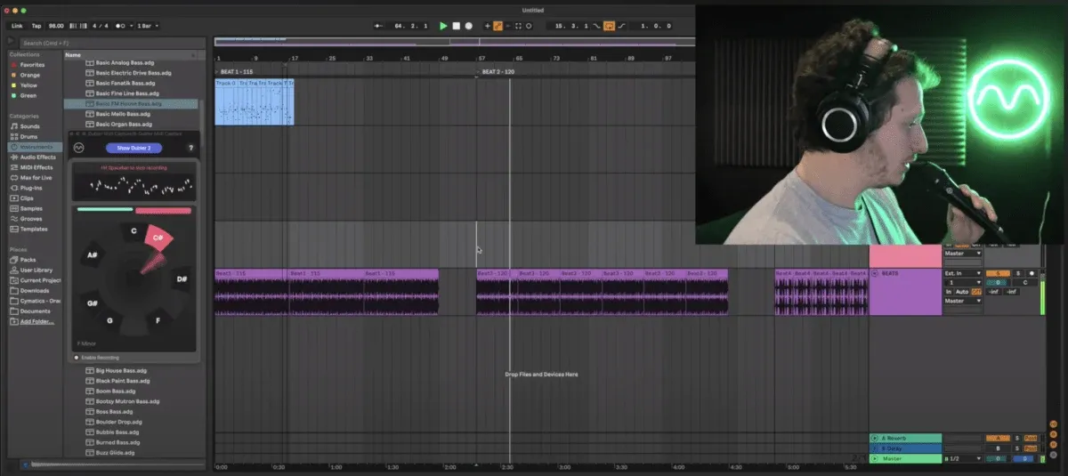Select the tempo field showing 98.00

point(56,26)
